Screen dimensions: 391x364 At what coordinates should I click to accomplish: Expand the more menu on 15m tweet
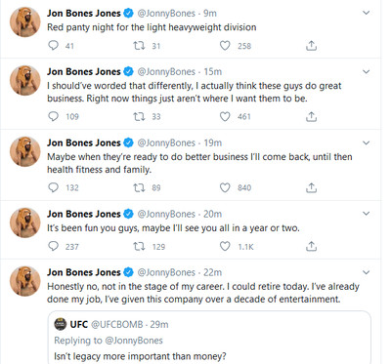coord(367,71)
